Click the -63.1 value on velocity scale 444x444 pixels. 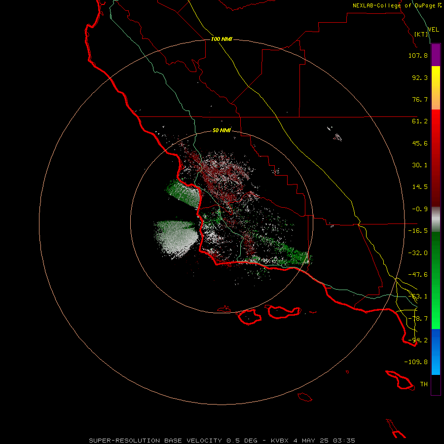click(x=418, y=296)
